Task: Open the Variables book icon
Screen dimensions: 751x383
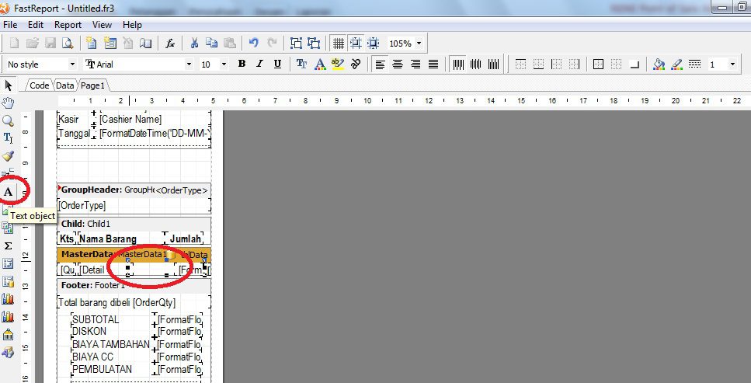Action: click(145, 44)
